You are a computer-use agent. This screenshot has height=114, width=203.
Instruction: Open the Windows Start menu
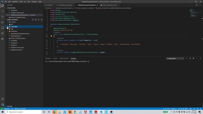3,112
